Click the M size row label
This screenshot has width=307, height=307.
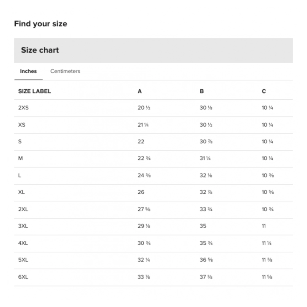point(21,158)
